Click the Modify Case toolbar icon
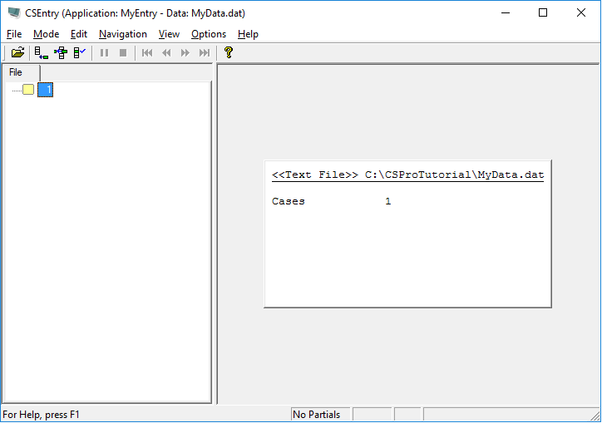Viewport: 602px width, 423px height. (60, 52)
